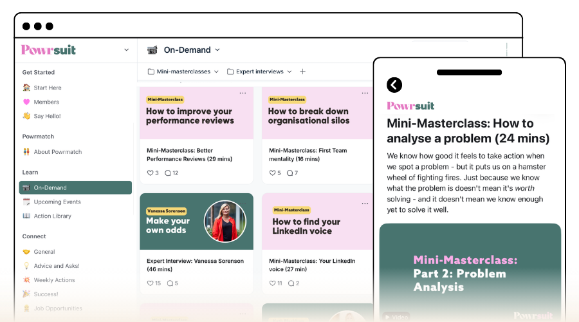Switch to the Expert interviews tab
The width and height of the screenshot is (579, 322).
tap(259, 71)
